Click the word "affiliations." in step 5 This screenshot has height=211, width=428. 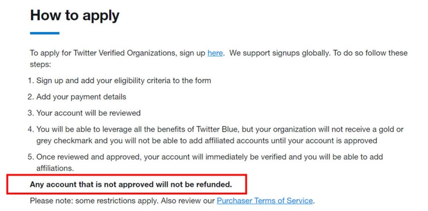click(55, 168)
